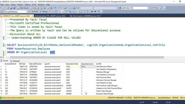Decrease the line indent
This screenshot has height=104, width=185.
point(92,12)
